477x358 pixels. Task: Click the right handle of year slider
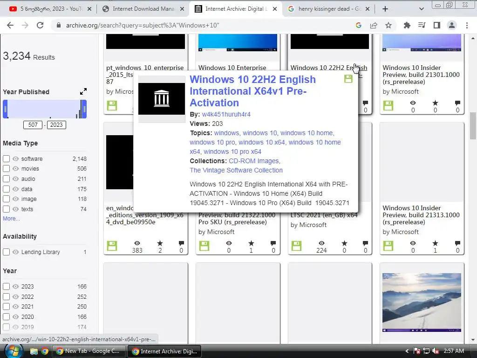click(85, 109)
